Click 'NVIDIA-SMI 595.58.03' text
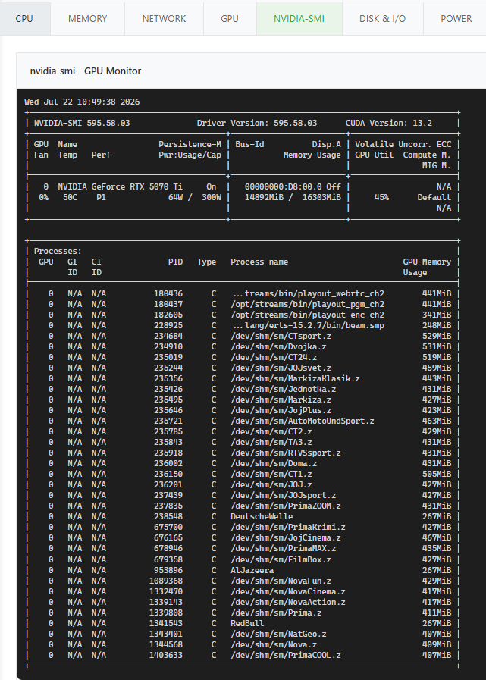486x680 pixels. coord(82,123)
